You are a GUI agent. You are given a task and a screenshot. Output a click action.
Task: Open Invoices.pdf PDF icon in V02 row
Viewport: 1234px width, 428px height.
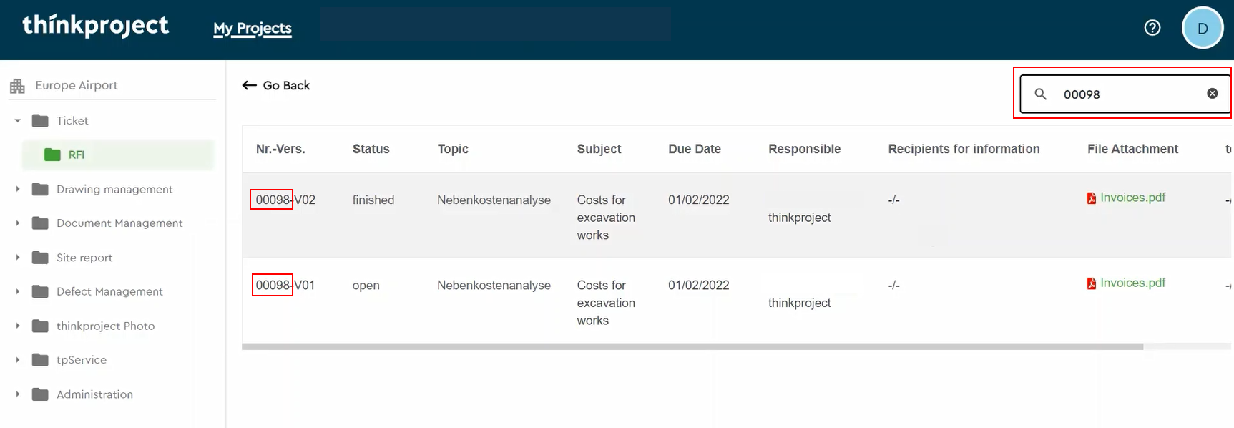pyautogui.click(x=1092, y=198)
